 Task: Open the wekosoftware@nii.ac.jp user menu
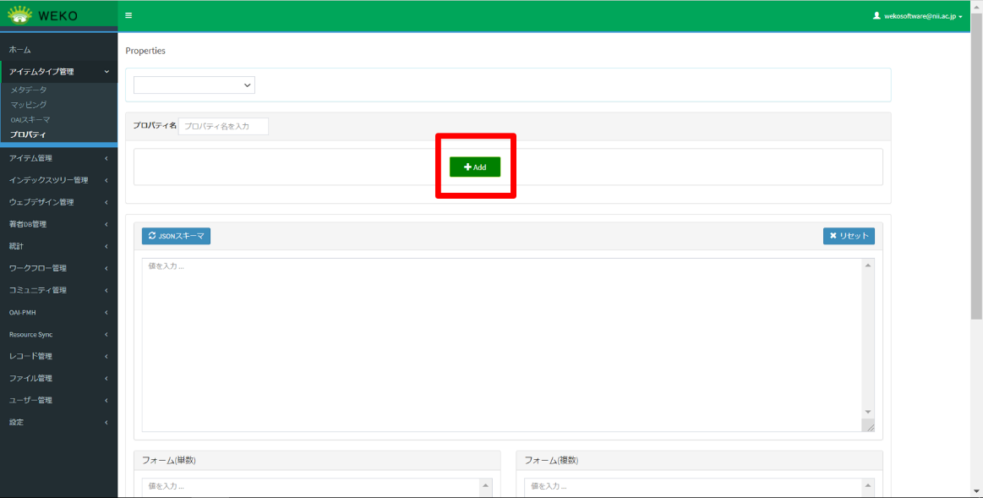[x=918, y=16]
